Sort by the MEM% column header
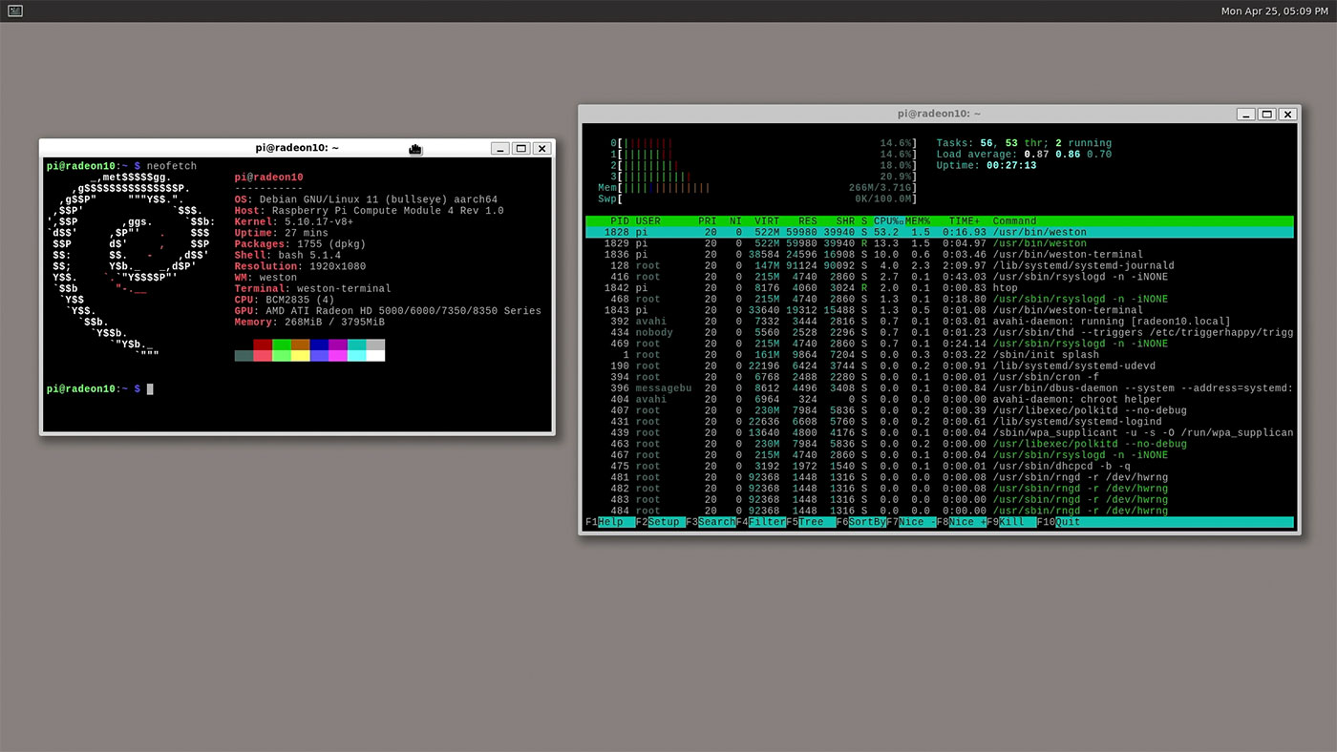The width and height of the screenshot is (1337, 752). [918, 220]
